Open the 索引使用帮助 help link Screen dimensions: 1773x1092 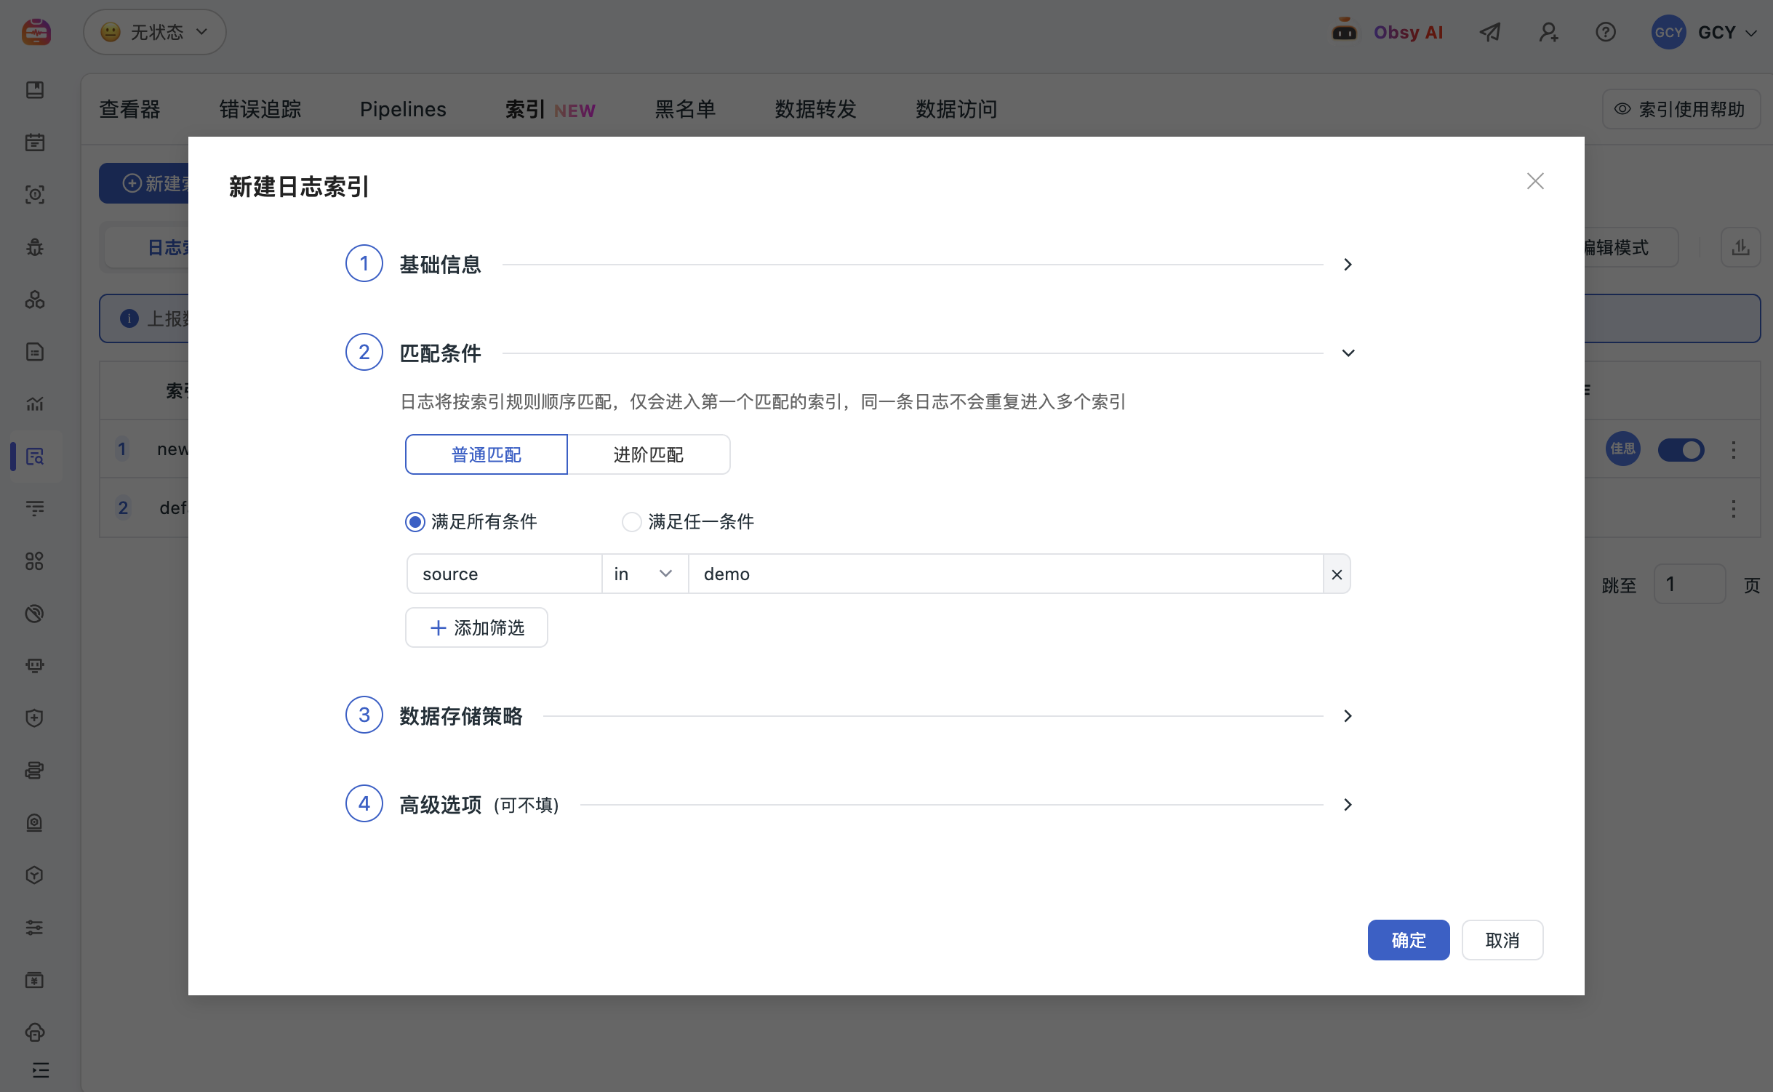[1681, 109]
